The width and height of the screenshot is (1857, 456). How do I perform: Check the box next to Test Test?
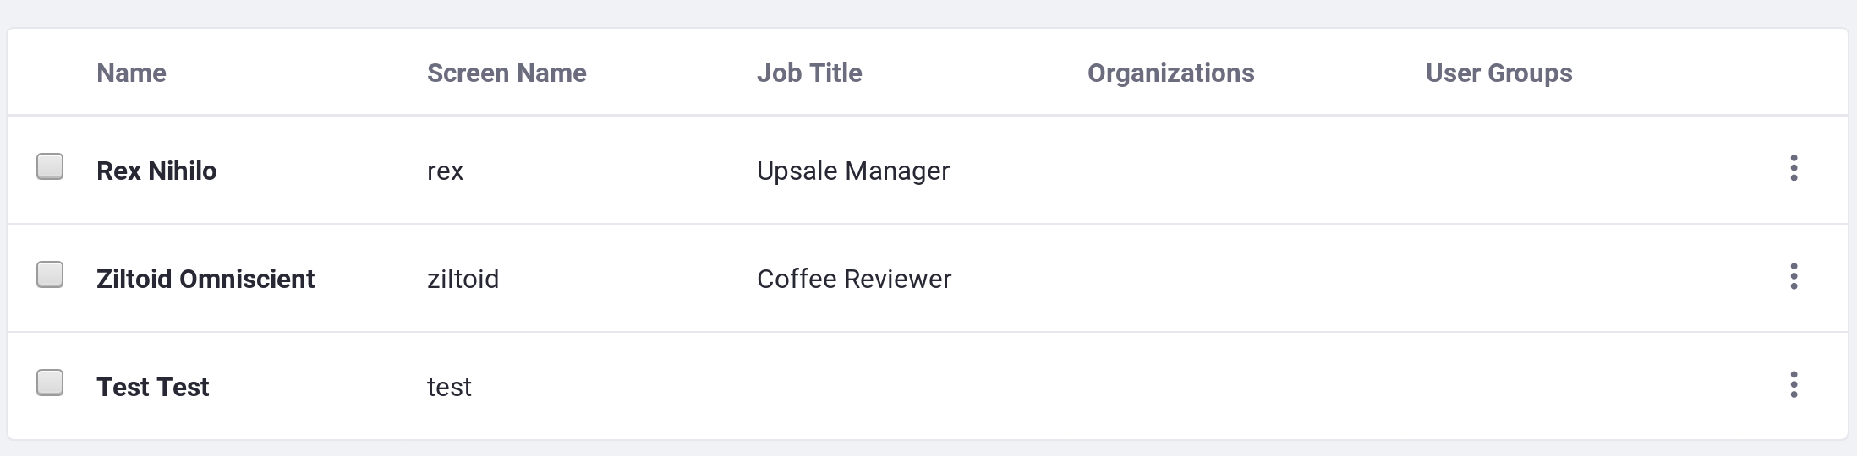tap(50, 383)
